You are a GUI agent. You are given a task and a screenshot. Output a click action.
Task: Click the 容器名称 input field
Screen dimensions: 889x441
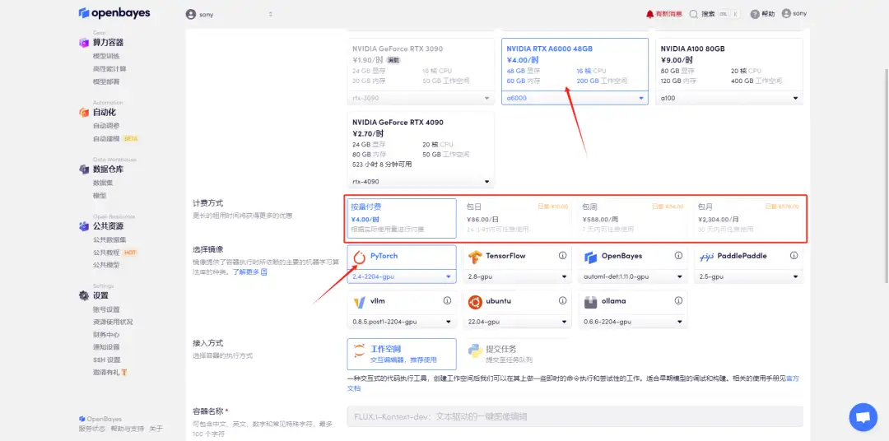575,416
